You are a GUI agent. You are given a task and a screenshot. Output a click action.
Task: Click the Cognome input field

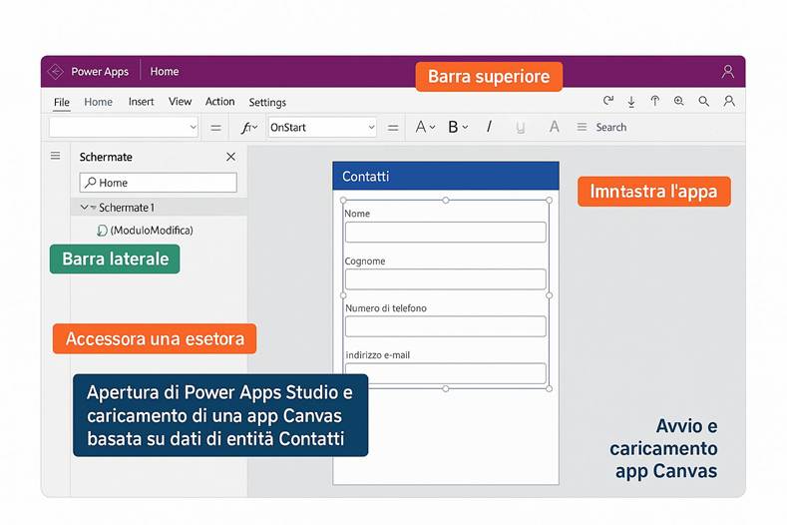pos(446,278)
